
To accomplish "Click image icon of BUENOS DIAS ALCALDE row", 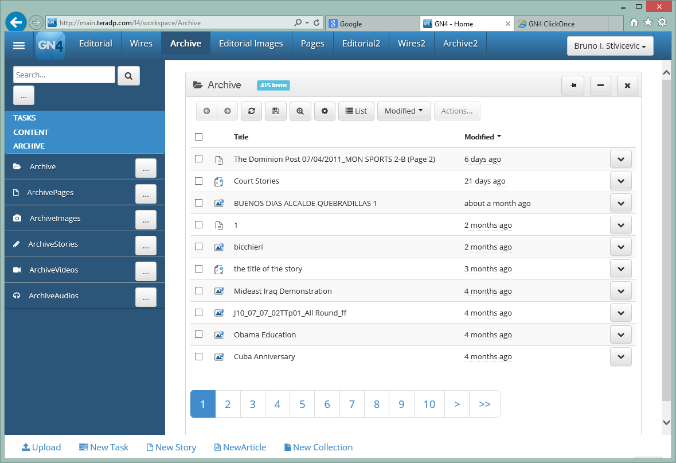I will [219, 203].
